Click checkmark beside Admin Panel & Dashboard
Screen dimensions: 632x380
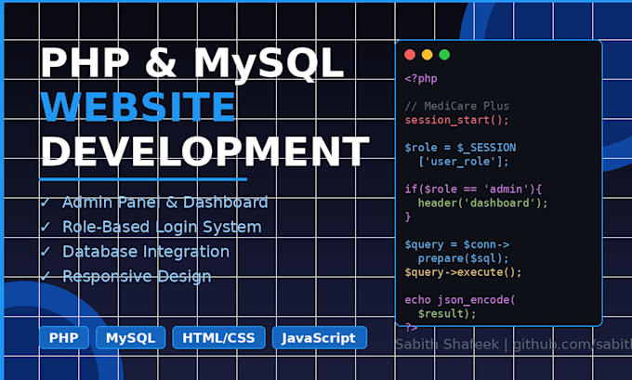point(46,203)
